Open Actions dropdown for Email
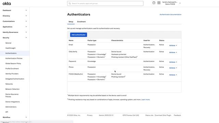 [x=173, y=45]
